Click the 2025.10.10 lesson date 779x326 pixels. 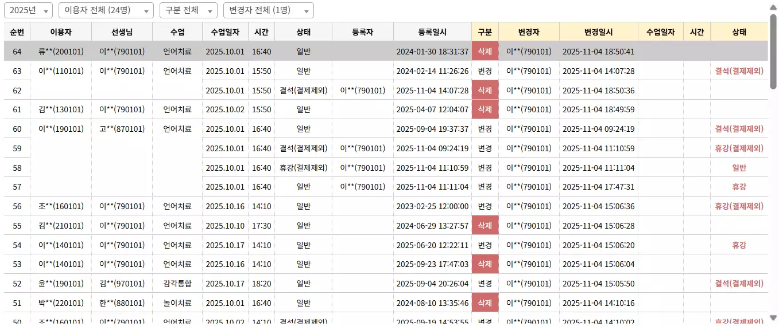(225, 226)
